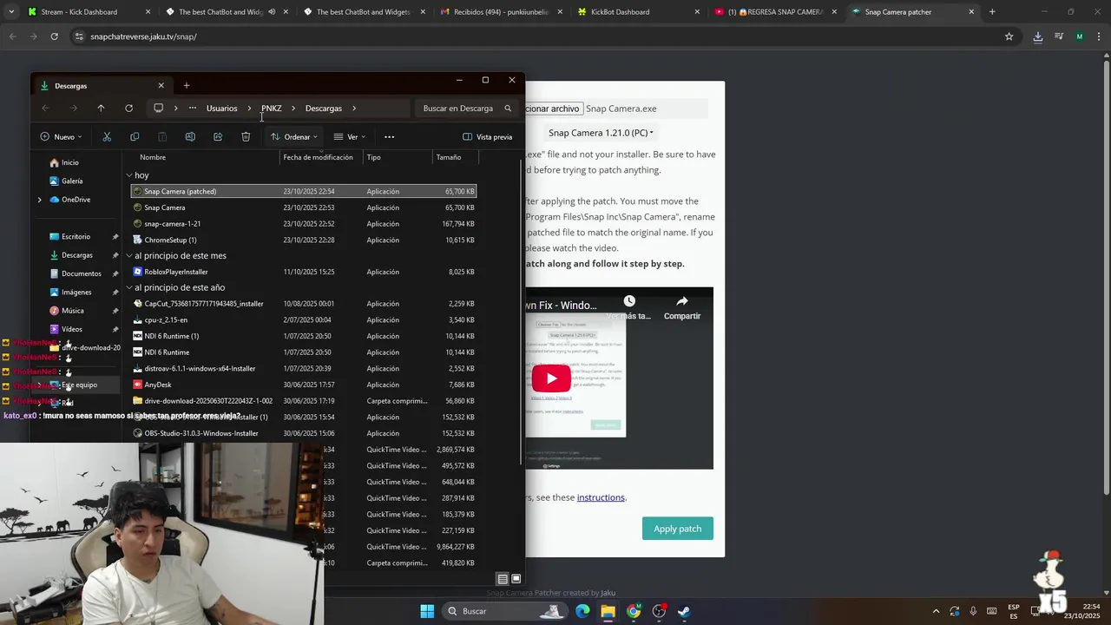Click the Jaku creator link
The width and height of the screenshot is (1111, 625).
[608, 593]
